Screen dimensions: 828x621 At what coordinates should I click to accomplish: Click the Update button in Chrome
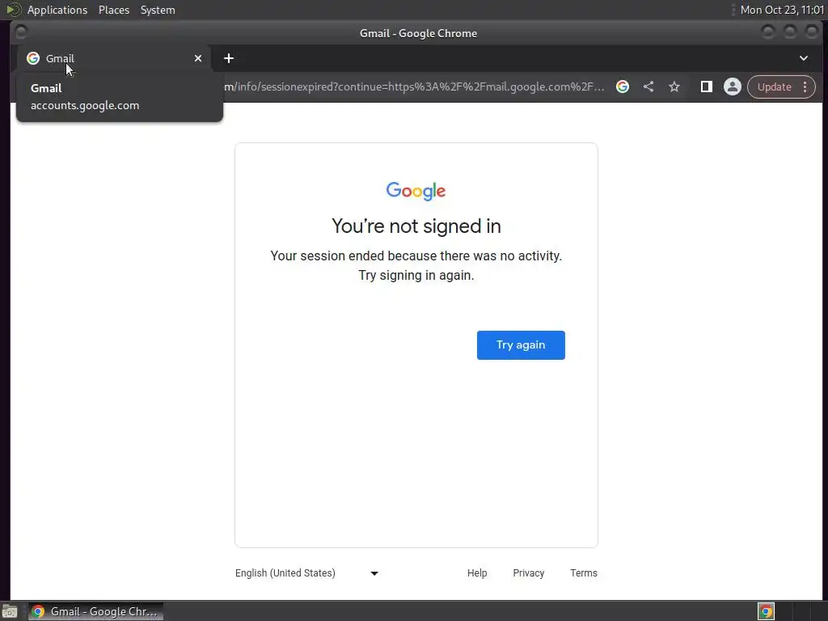point(774,87)
